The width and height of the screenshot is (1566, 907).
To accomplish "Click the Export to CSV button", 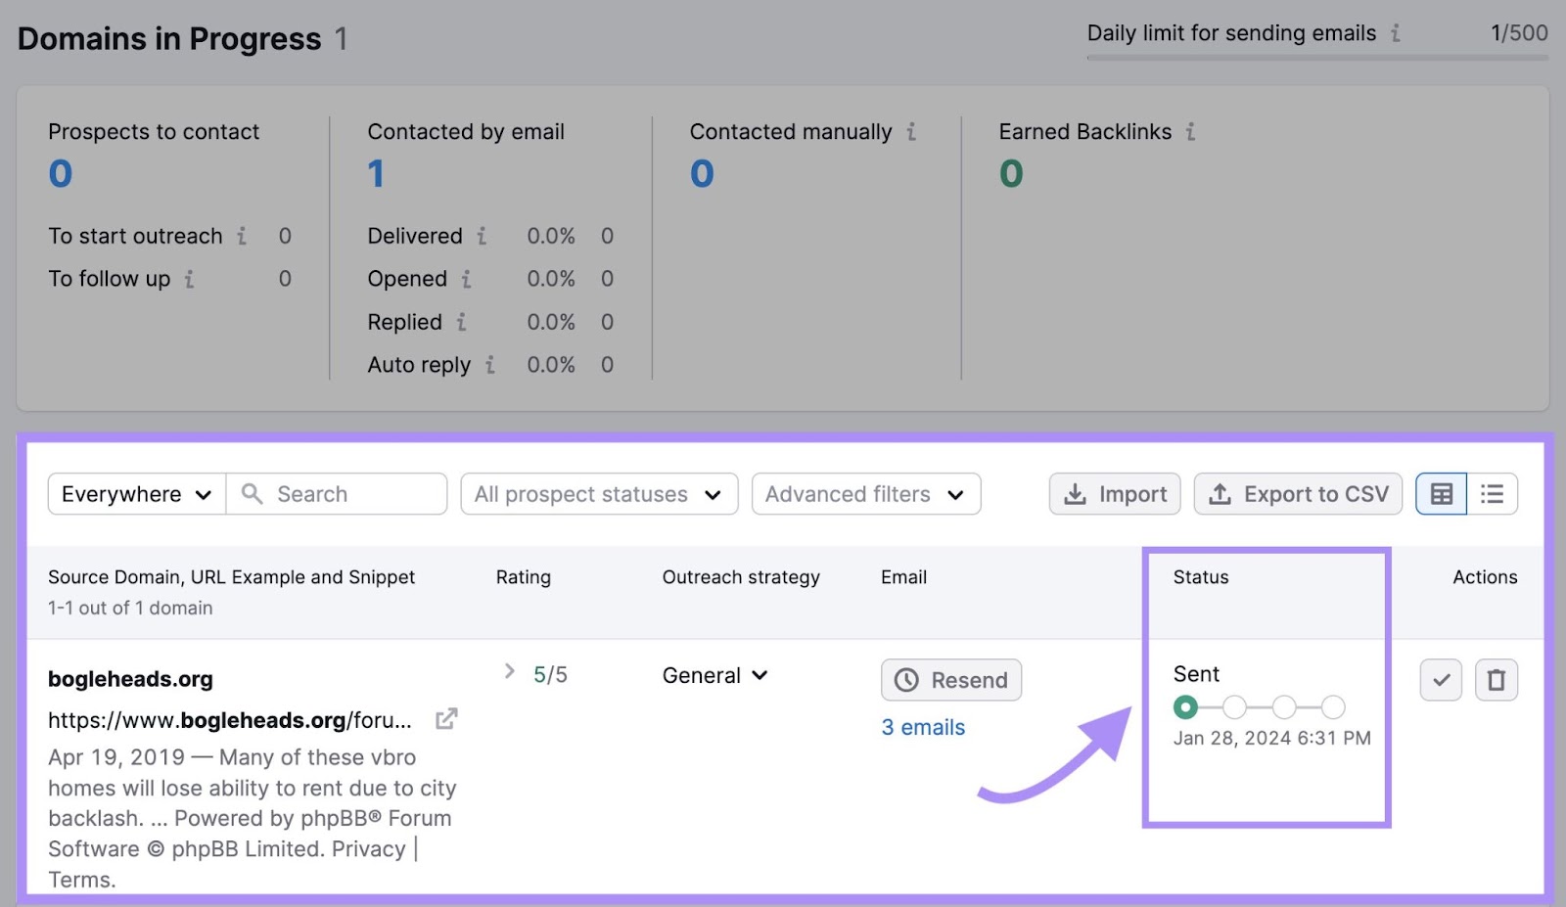I will click(1297, 494).
